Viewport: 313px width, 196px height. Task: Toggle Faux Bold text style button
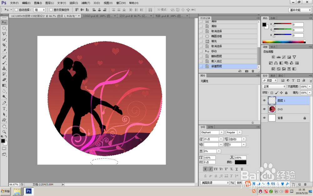(x=205, y=169)
